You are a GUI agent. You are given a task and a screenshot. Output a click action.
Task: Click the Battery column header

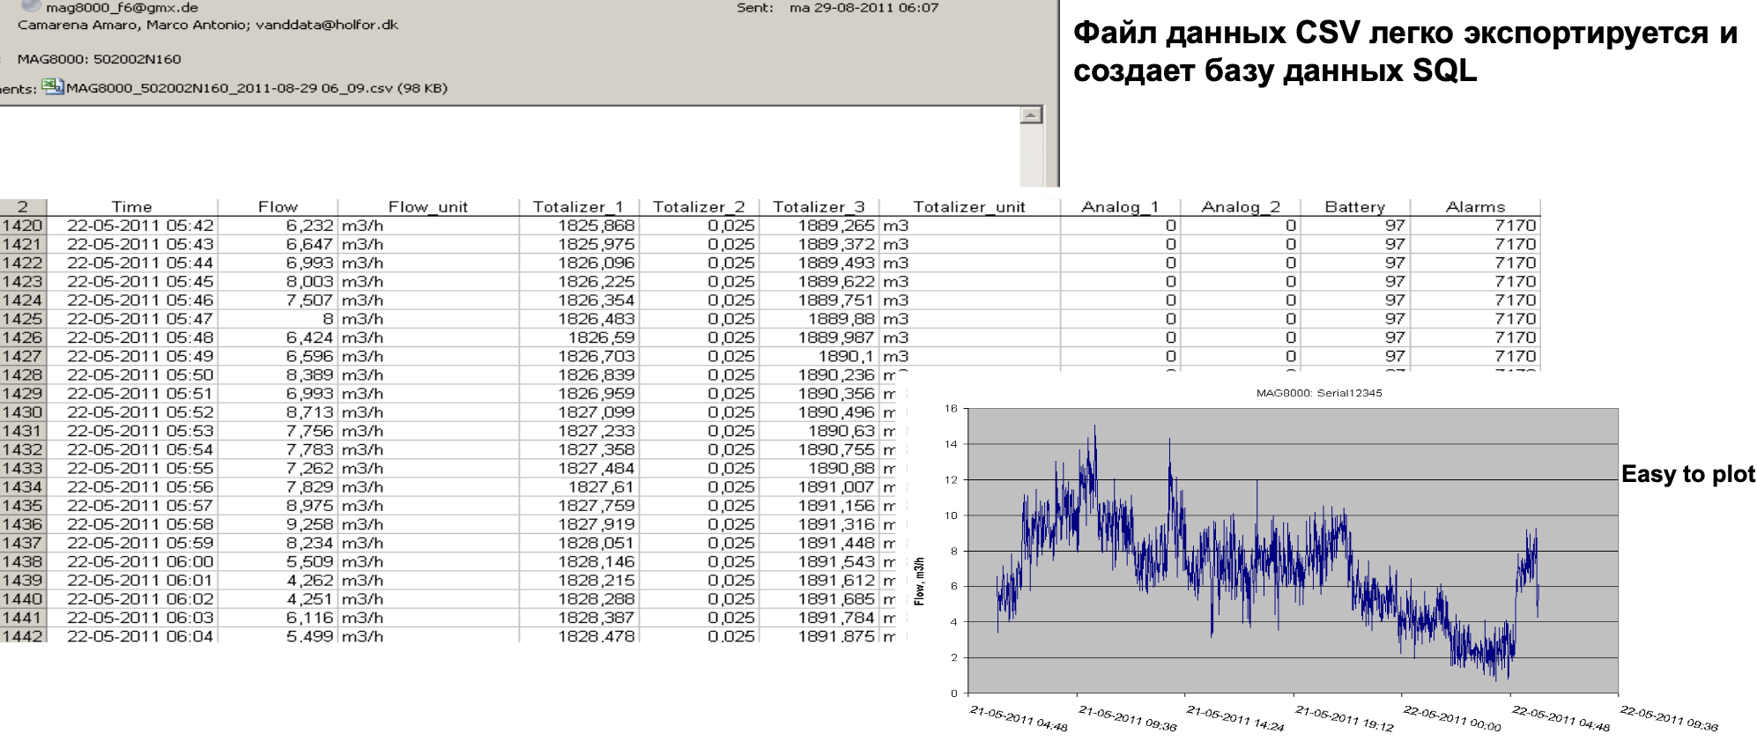(x=1354, y=207)
